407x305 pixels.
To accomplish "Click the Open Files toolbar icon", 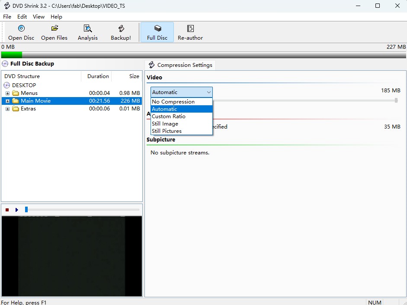I will [54, 32].
